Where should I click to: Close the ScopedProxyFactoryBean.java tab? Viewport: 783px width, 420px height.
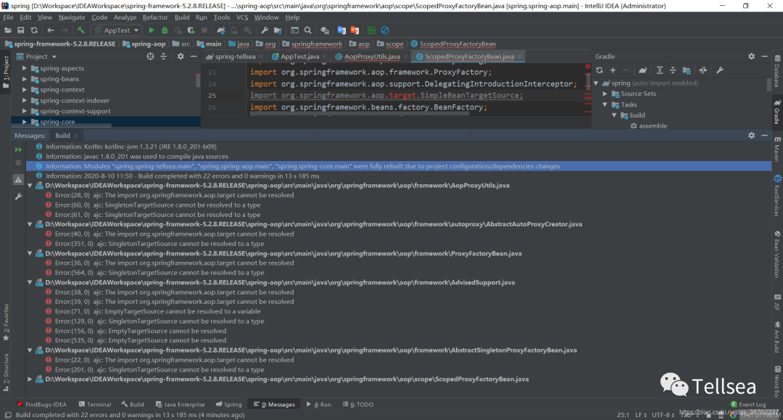click(519, 57)
